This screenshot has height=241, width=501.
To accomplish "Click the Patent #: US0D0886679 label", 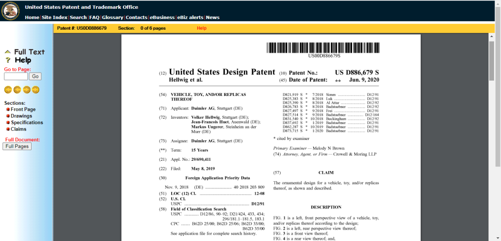I will [82, 28].
